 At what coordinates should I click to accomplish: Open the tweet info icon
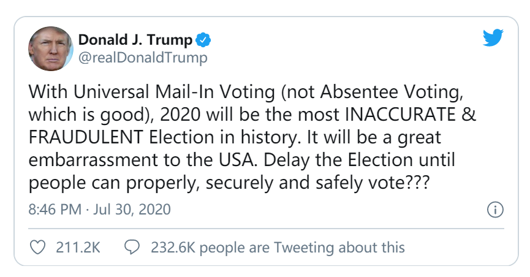[494, 210]
